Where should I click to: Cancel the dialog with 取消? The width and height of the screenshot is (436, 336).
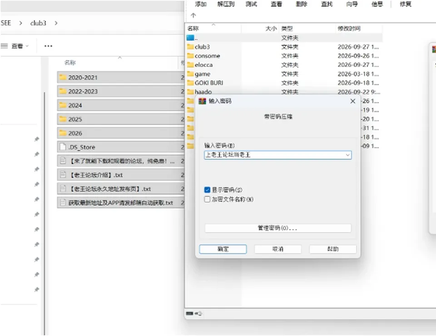tap(277, 249)
